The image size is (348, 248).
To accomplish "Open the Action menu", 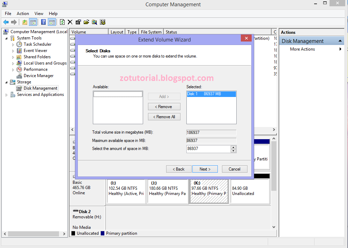I will (x=22, y=13).
